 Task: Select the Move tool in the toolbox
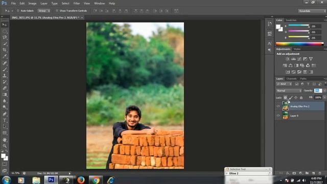(x=5, y=25)
